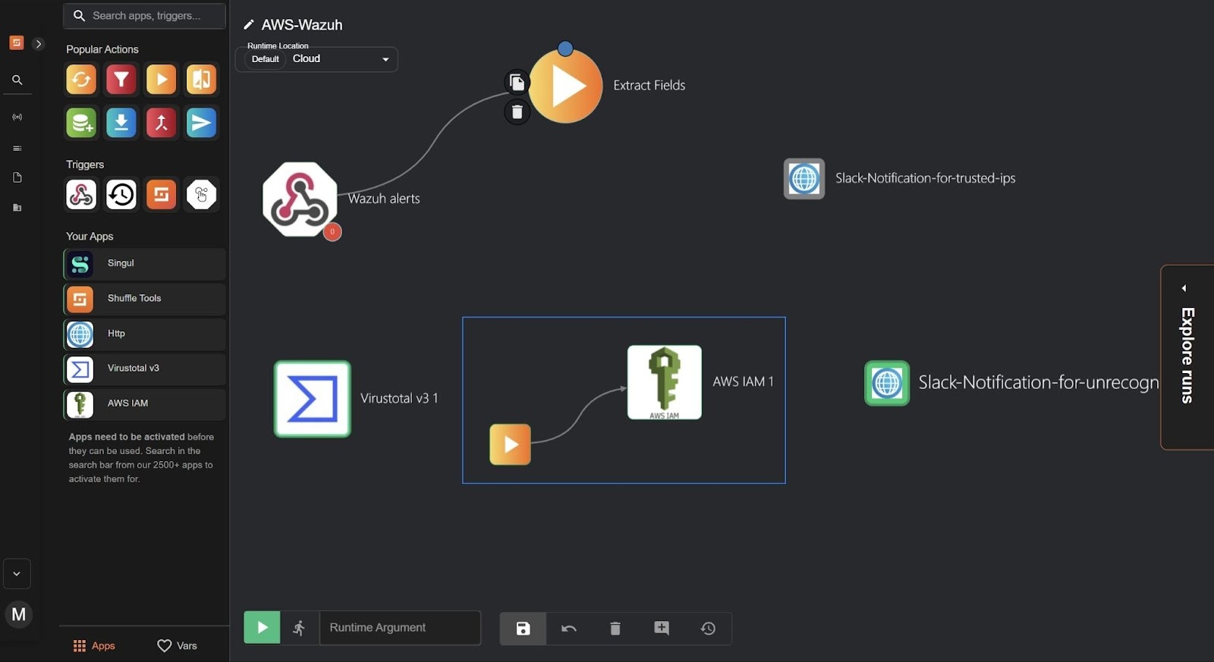Click the Wazuh alerts webhook trigger node

pyautogui.click(x=300, y=199)
